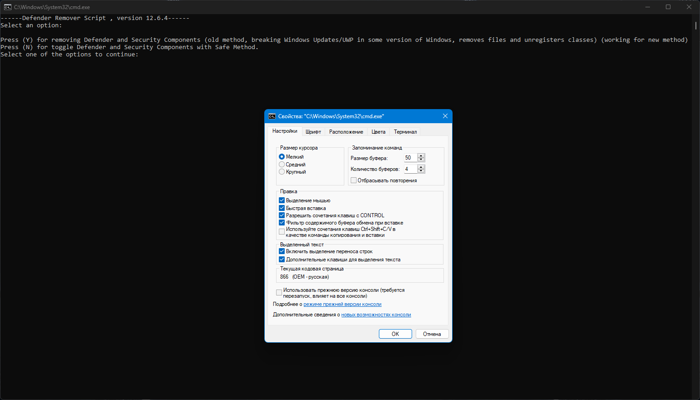The width and height of the screenshot is (700, 400).
Task: Open link режиме прежней версии консоли
Action: point(342,304)
